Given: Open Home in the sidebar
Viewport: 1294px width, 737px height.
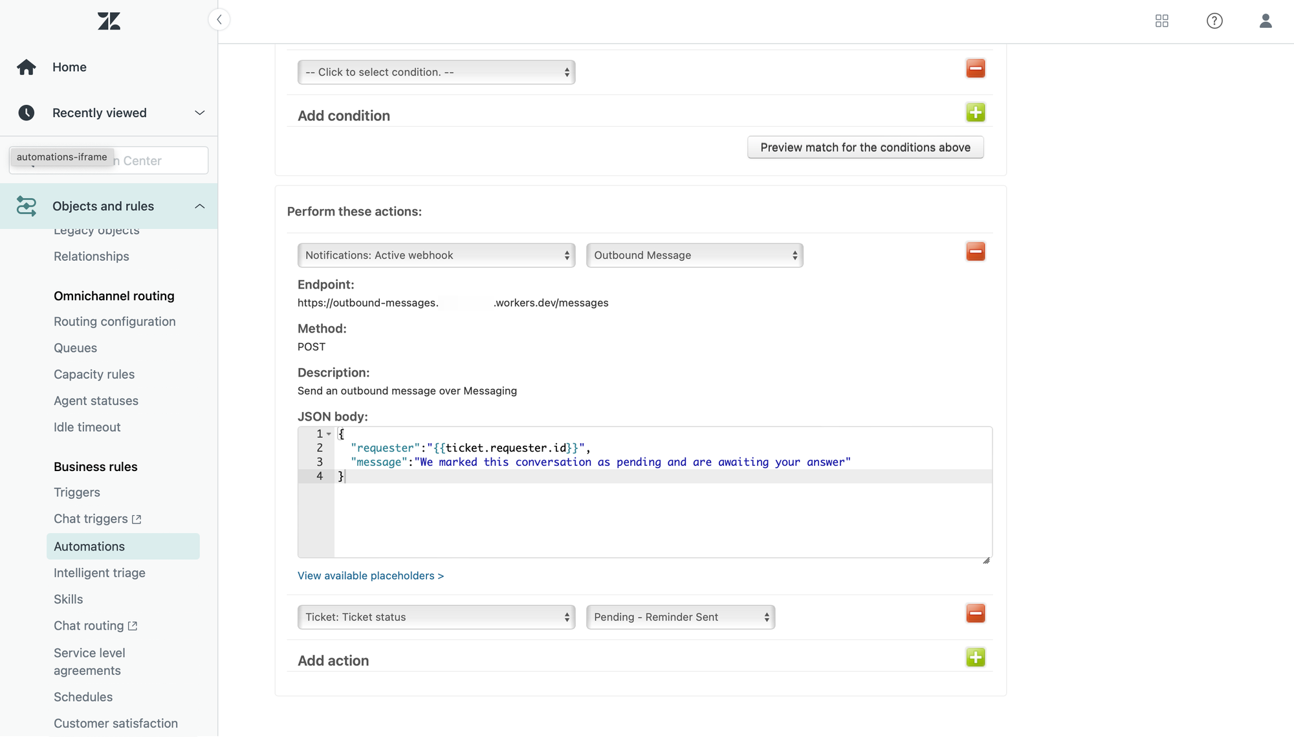Looking at the screenshot, I should point(69,67).
